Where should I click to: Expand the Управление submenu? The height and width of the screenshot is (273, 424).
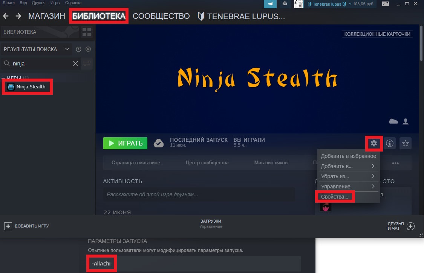click(348, 187)
